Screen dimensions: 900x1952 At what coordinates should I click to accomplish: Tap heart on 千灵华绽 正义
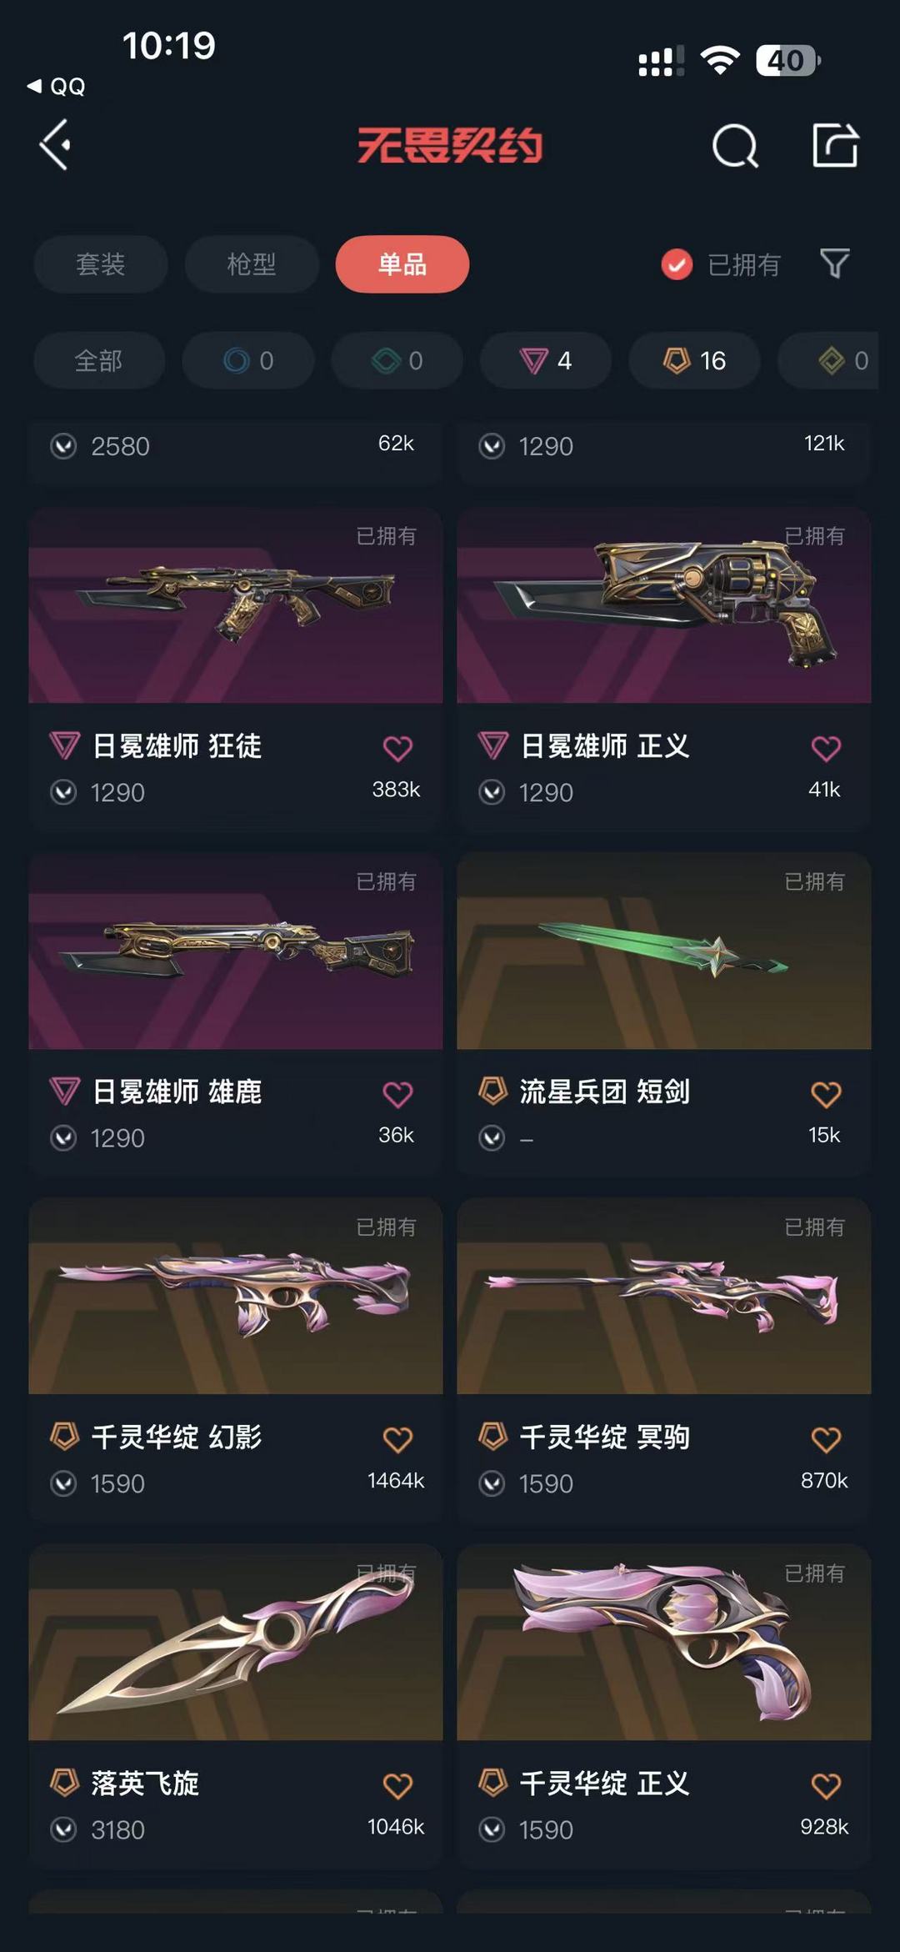826,1785
